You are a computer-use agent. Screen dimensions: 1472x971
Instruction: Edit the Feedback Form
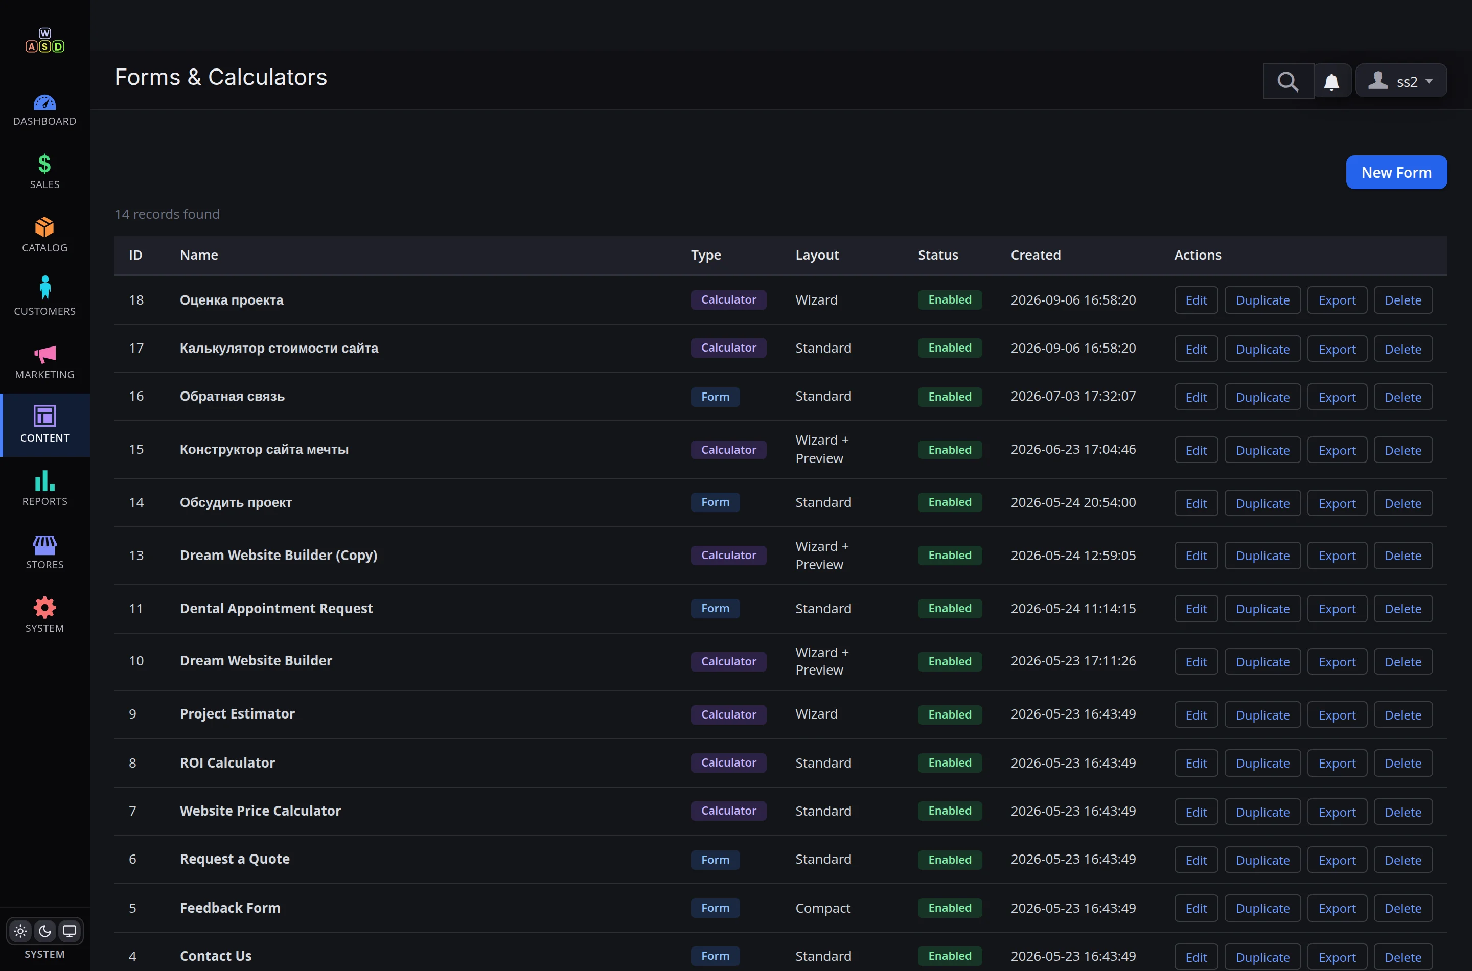(x=1196, y=909)
